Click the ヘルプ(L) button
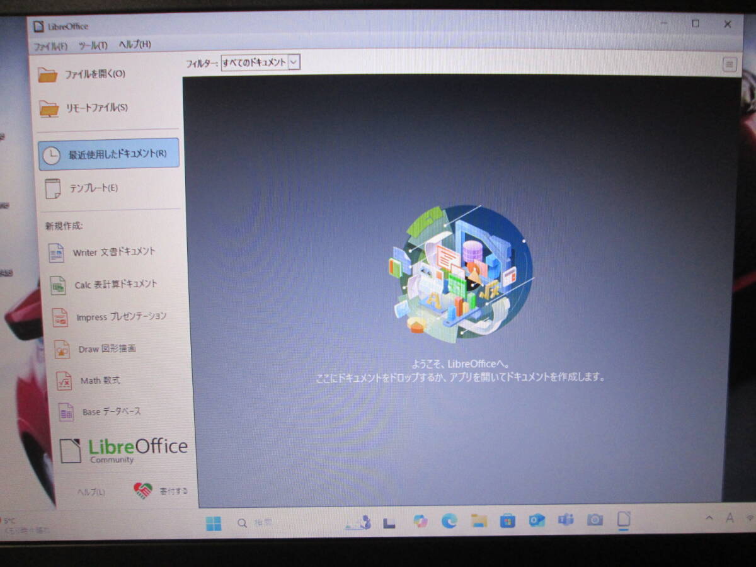Image resolution: width=756 pixels, height=567 pixels. 91,492
